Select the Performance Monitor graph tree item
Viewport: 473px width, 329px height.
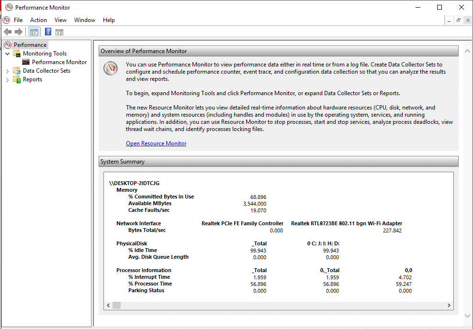tap(59, 62)
